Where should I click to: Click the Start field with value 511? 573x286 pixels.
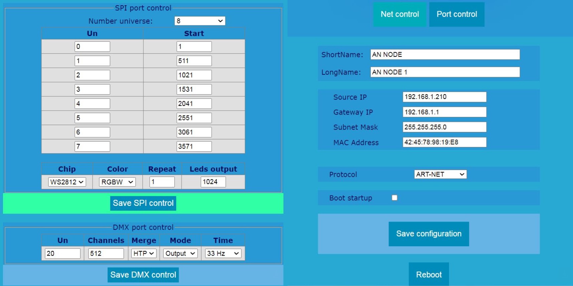[194, 61]
